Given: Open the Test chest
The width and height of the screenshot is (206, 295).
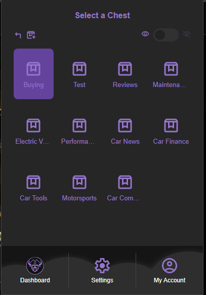Looking at the screenshot, I should (x=79, y=74).
